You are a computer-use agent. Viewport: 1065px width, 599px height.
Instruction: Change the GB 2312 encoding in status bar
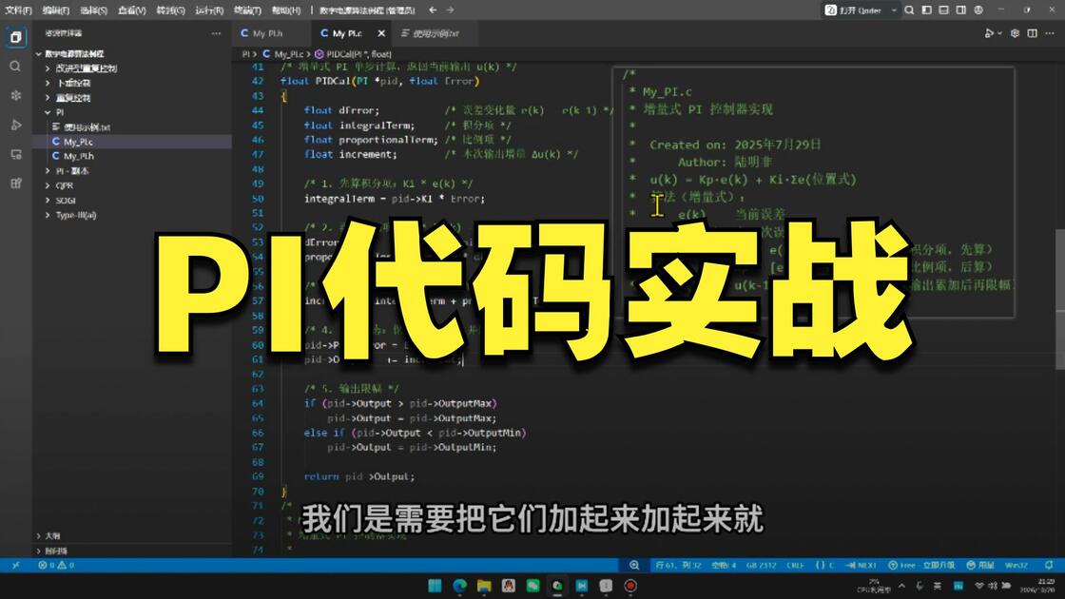click(x=761, y=565)
